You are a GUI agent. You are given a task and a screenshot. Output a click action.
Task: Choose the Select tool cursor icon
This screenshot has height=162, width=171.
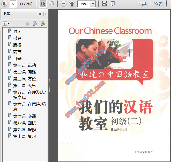43,4
